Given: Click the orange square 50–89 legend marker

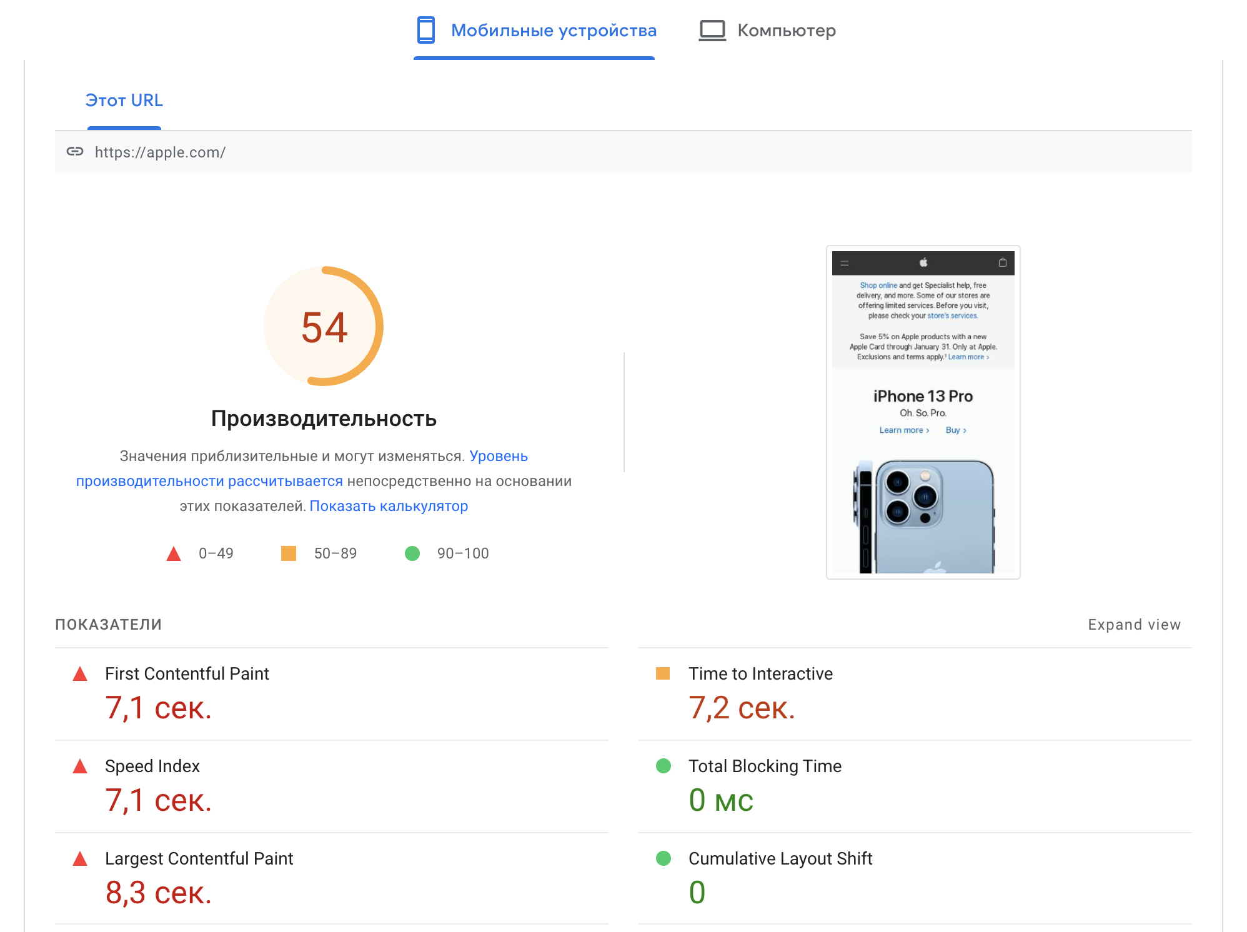Looking at the screenshot, I should [x=288, y=553].
